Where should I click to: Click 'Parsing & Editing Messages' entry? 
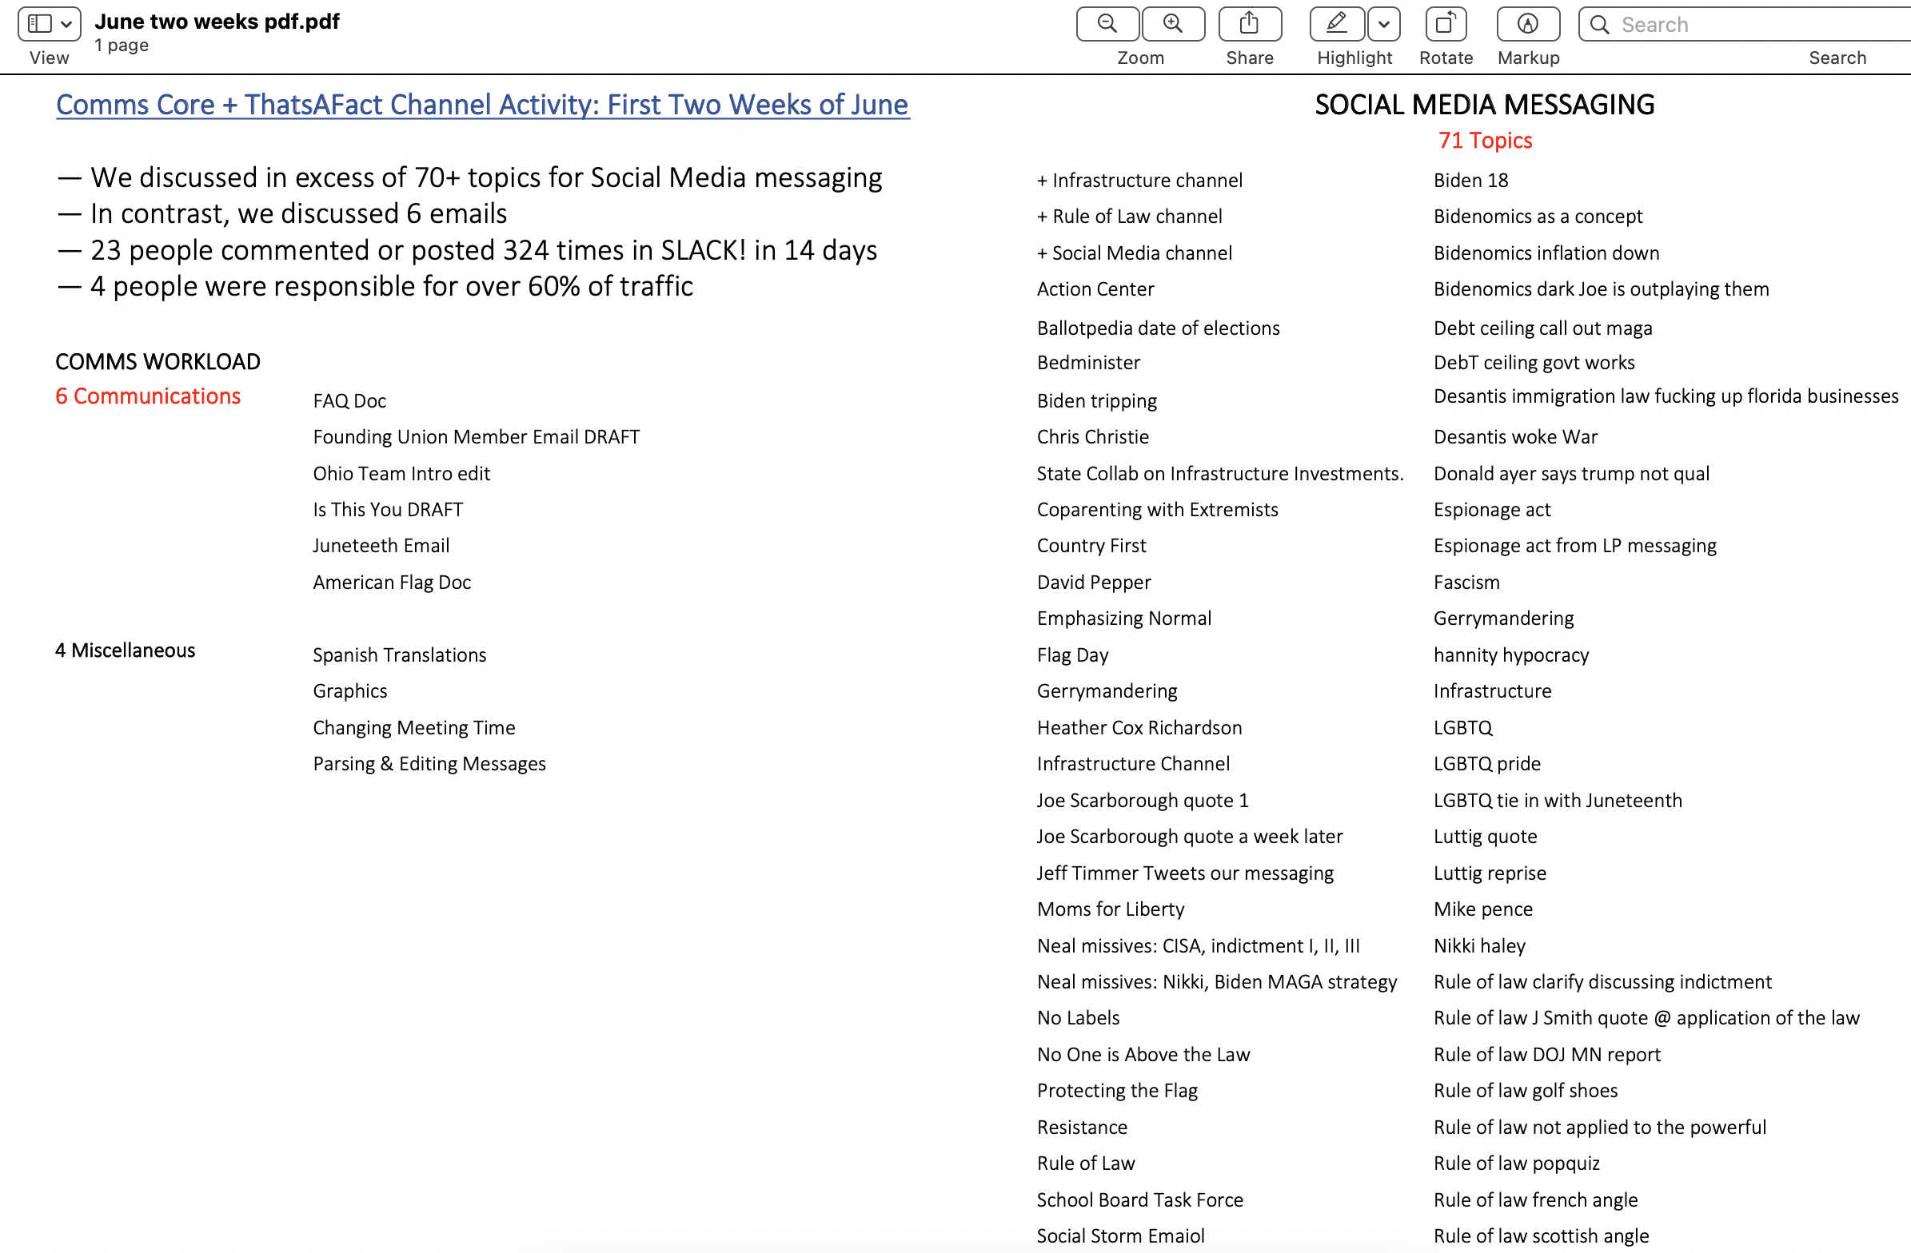429,763
